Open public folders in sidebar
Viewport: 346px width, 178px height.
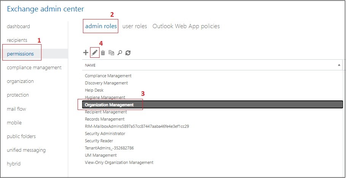tap(21, 136)
